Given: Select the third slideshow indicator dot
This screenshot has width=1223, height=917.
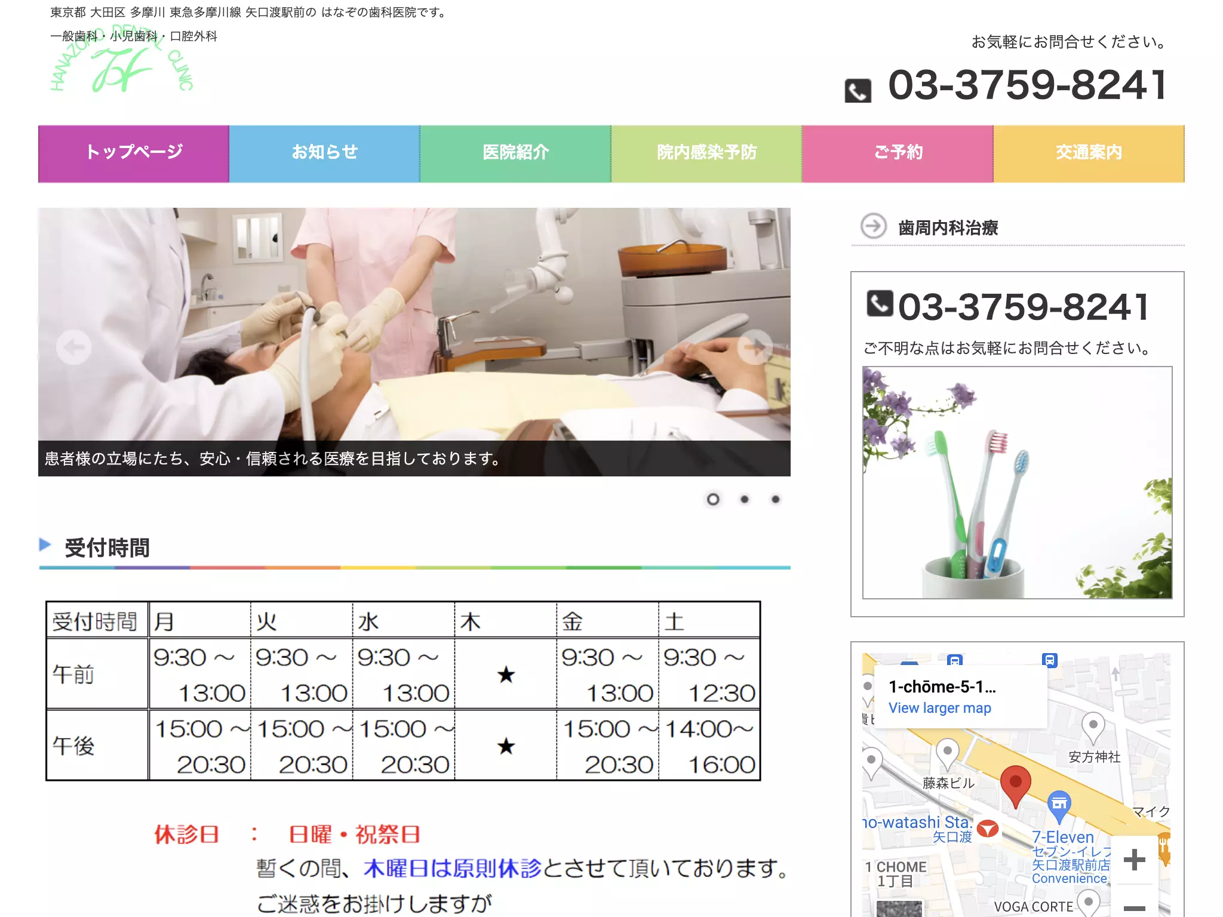Looking at the screenshot, I should [x=775, y=499].
